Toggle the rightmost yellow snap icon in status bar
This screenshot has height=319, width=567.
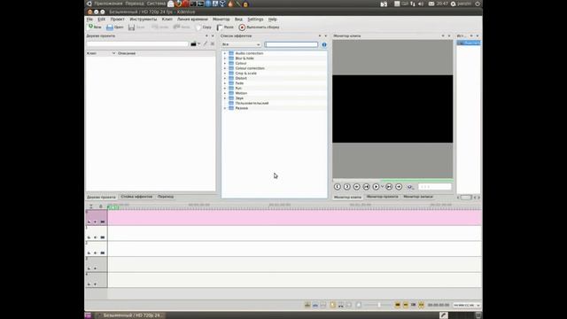(x=422, y=305)
